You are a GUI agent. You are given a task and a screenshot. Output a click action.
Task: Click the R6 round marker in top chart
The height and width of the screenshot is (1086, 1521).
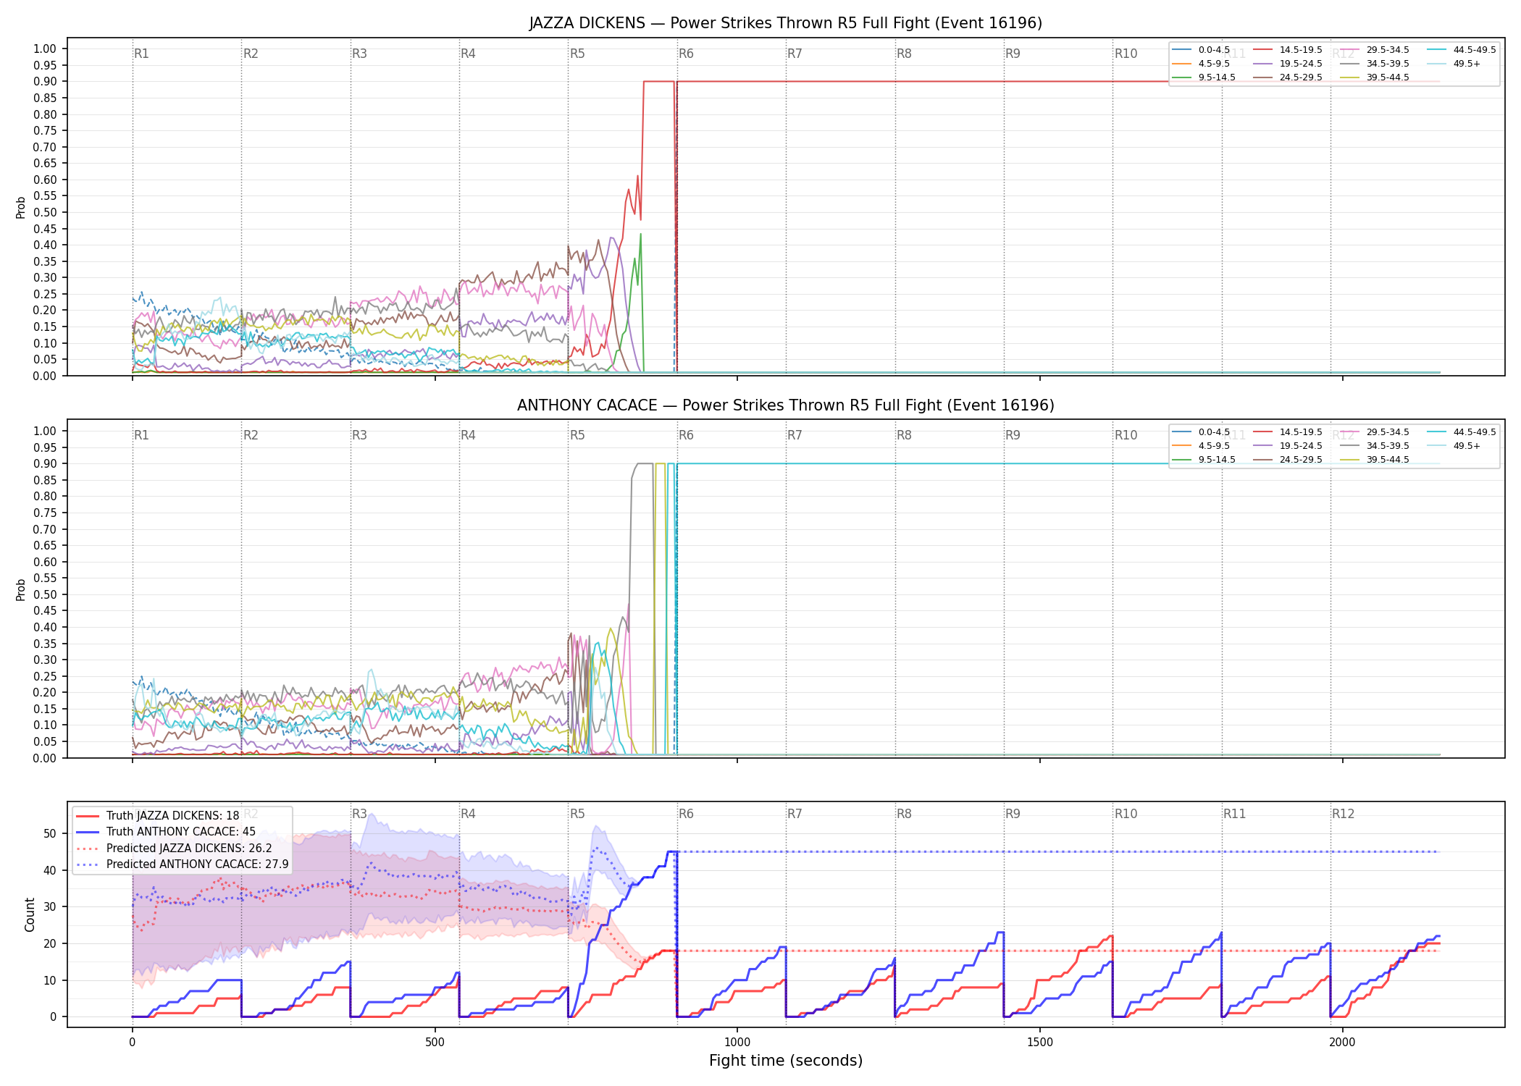coord(686,54)
